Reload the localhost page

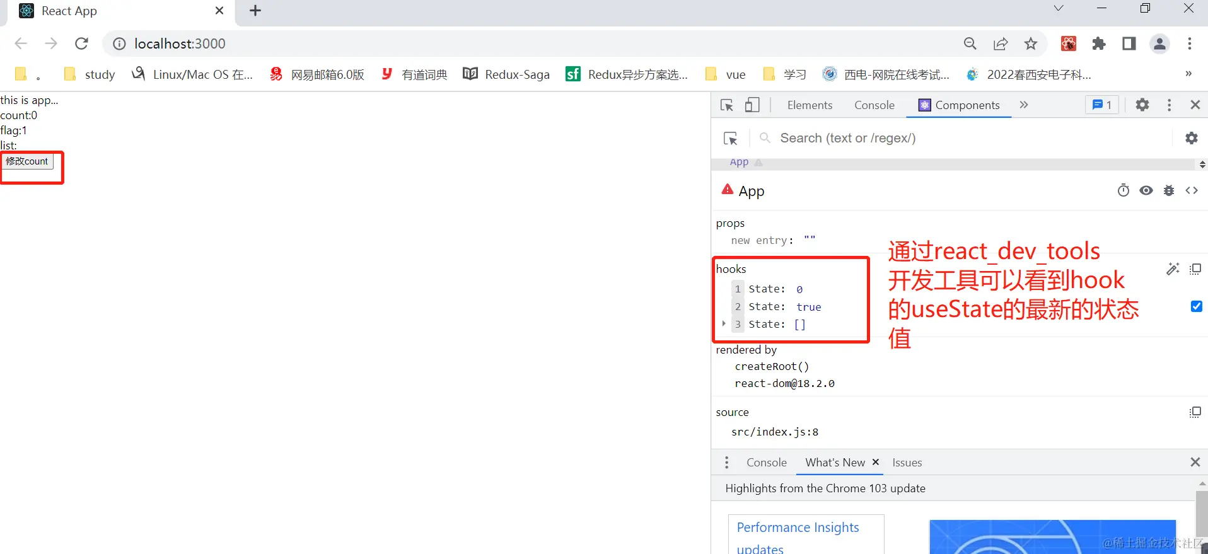pos(81,43)
